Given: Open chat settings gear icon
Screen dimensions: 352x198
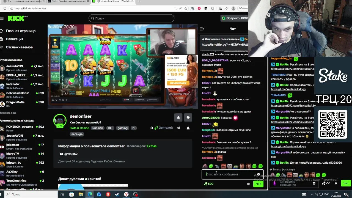Looking at the screenshot, I should pyautogui.click(x=249, y=184).
